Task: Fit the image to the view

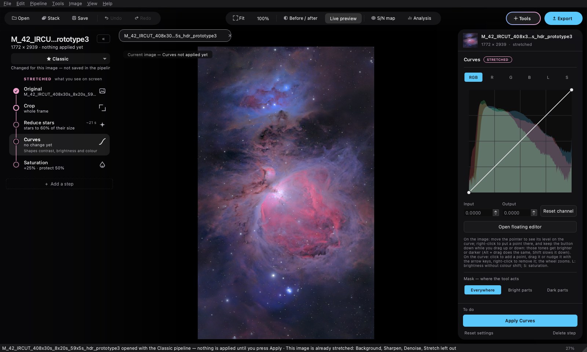Action: [238, 18]
